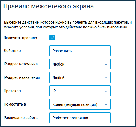Click the chevron arrow in IP-адрес назначения field
136x127 pixels.
106,78
